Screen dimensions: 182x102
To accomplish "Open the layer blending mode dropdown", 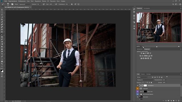I will [x=145, y=80].
